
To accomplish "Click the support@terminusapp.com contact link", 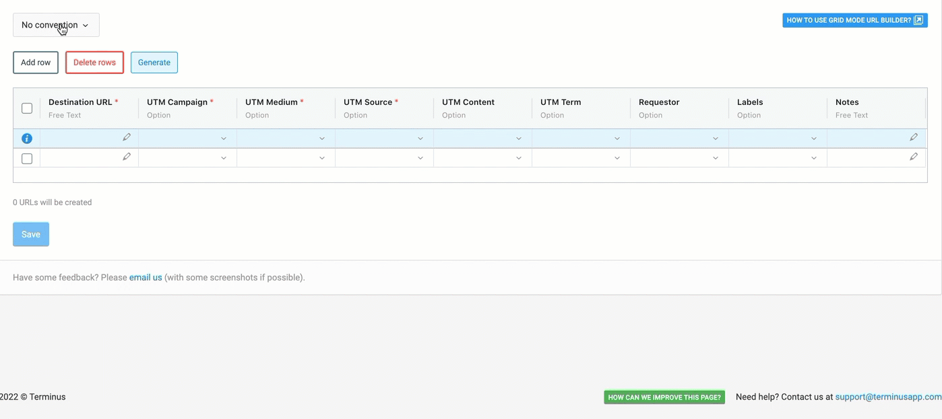I will click(x=888, y=397).
